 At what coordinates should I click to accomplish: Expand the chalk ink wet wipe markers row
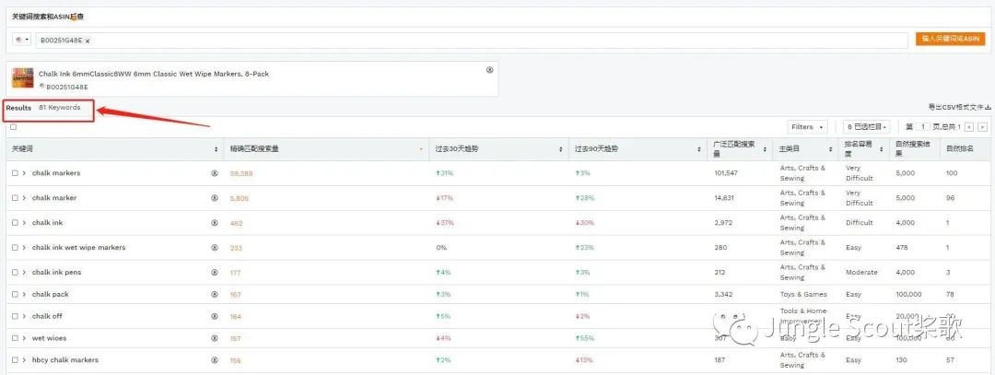click(24, 248)
